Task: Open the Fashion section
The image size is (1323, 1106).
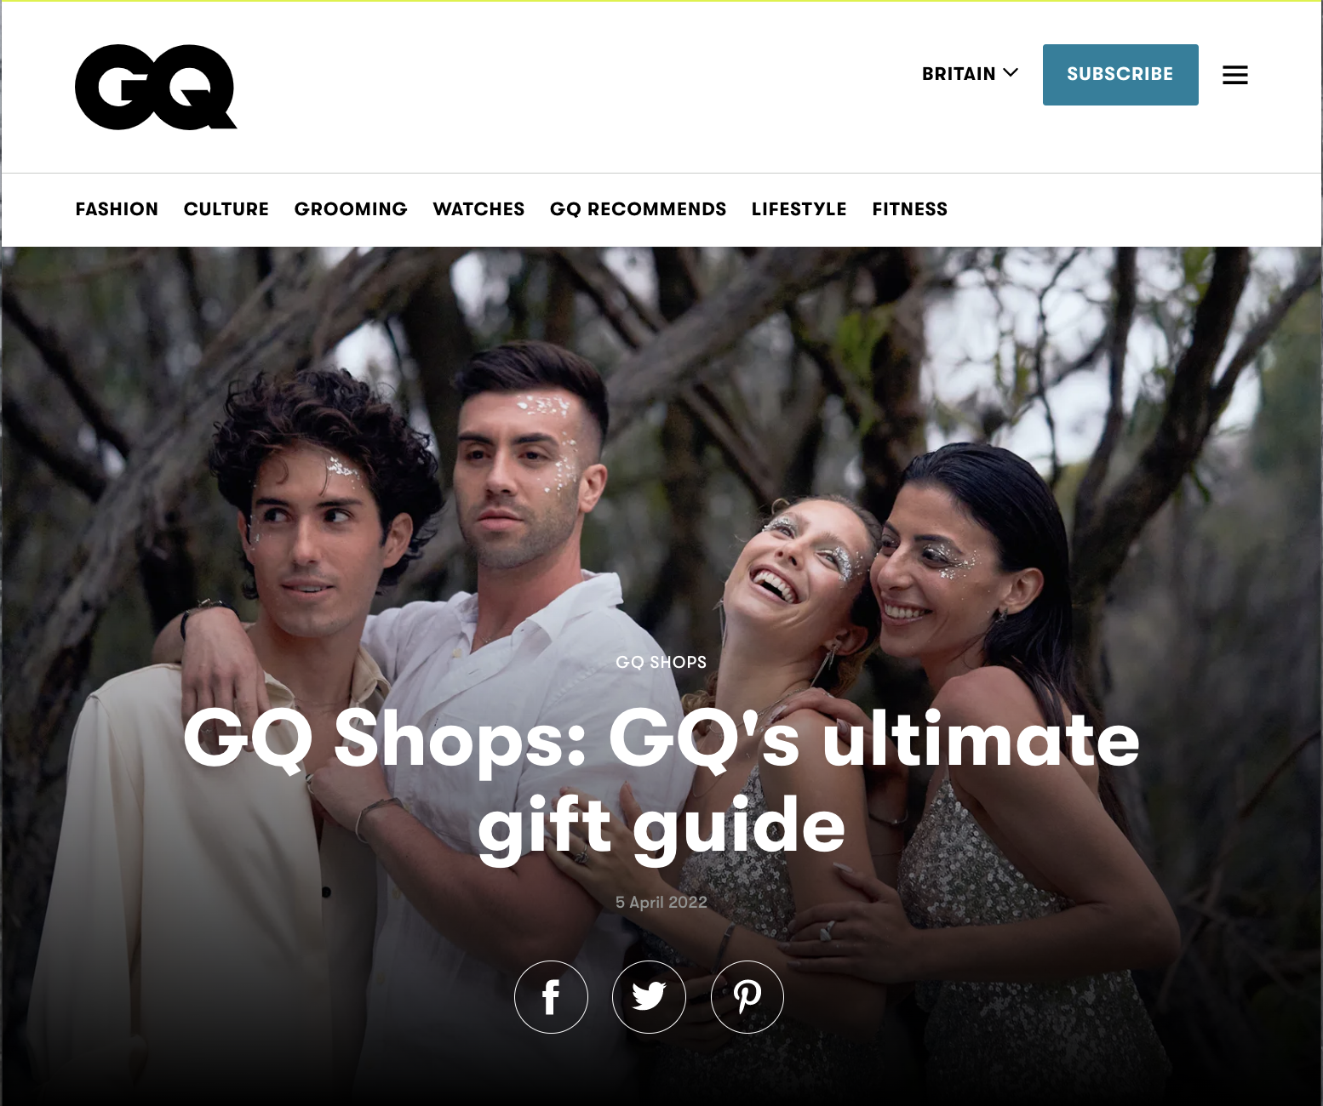Action: 117,209
